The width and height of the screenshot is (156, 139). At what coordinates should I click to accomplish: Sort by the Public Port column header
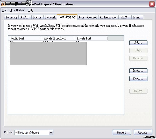click(x=25, y=38)
